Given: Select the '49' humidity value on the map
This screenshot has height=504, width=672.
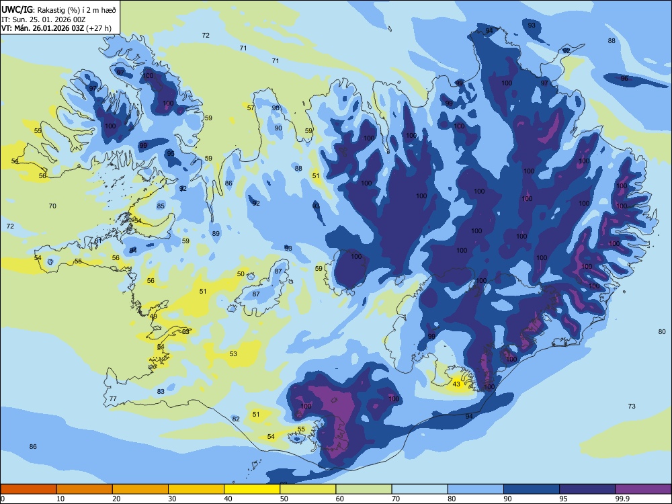Looking at the screenshot, I should 153,317.
